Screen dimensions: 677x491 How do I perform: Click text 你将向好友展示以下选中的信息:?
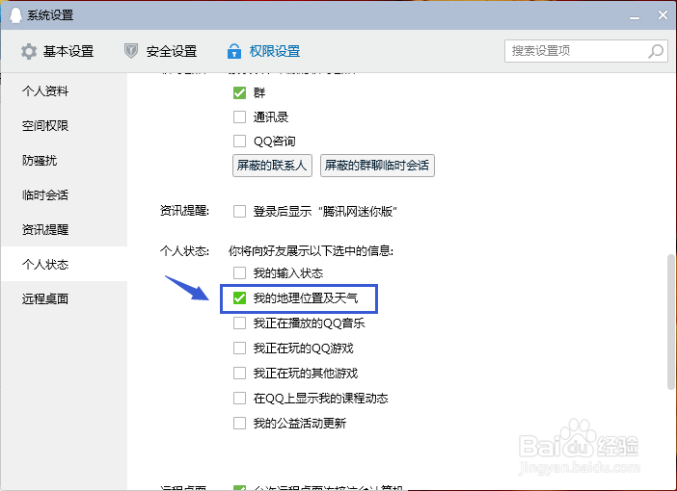[311, 251]
